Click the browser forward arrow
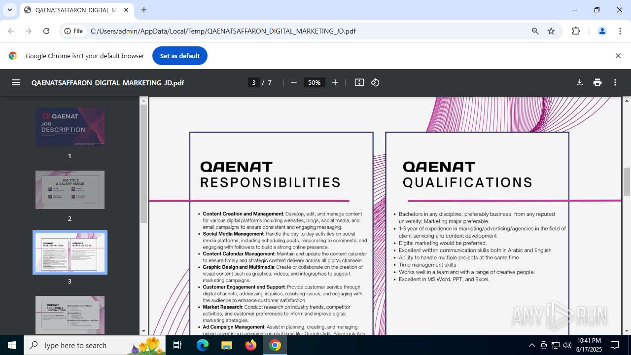Screen dimensions: 631x355 29,31
